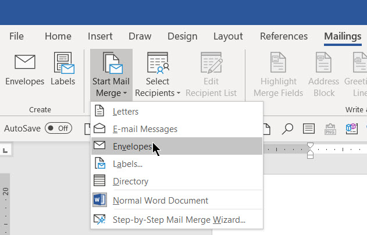Click the Labels button in Create group
The image size is (367, 235).
click(63, 70)
